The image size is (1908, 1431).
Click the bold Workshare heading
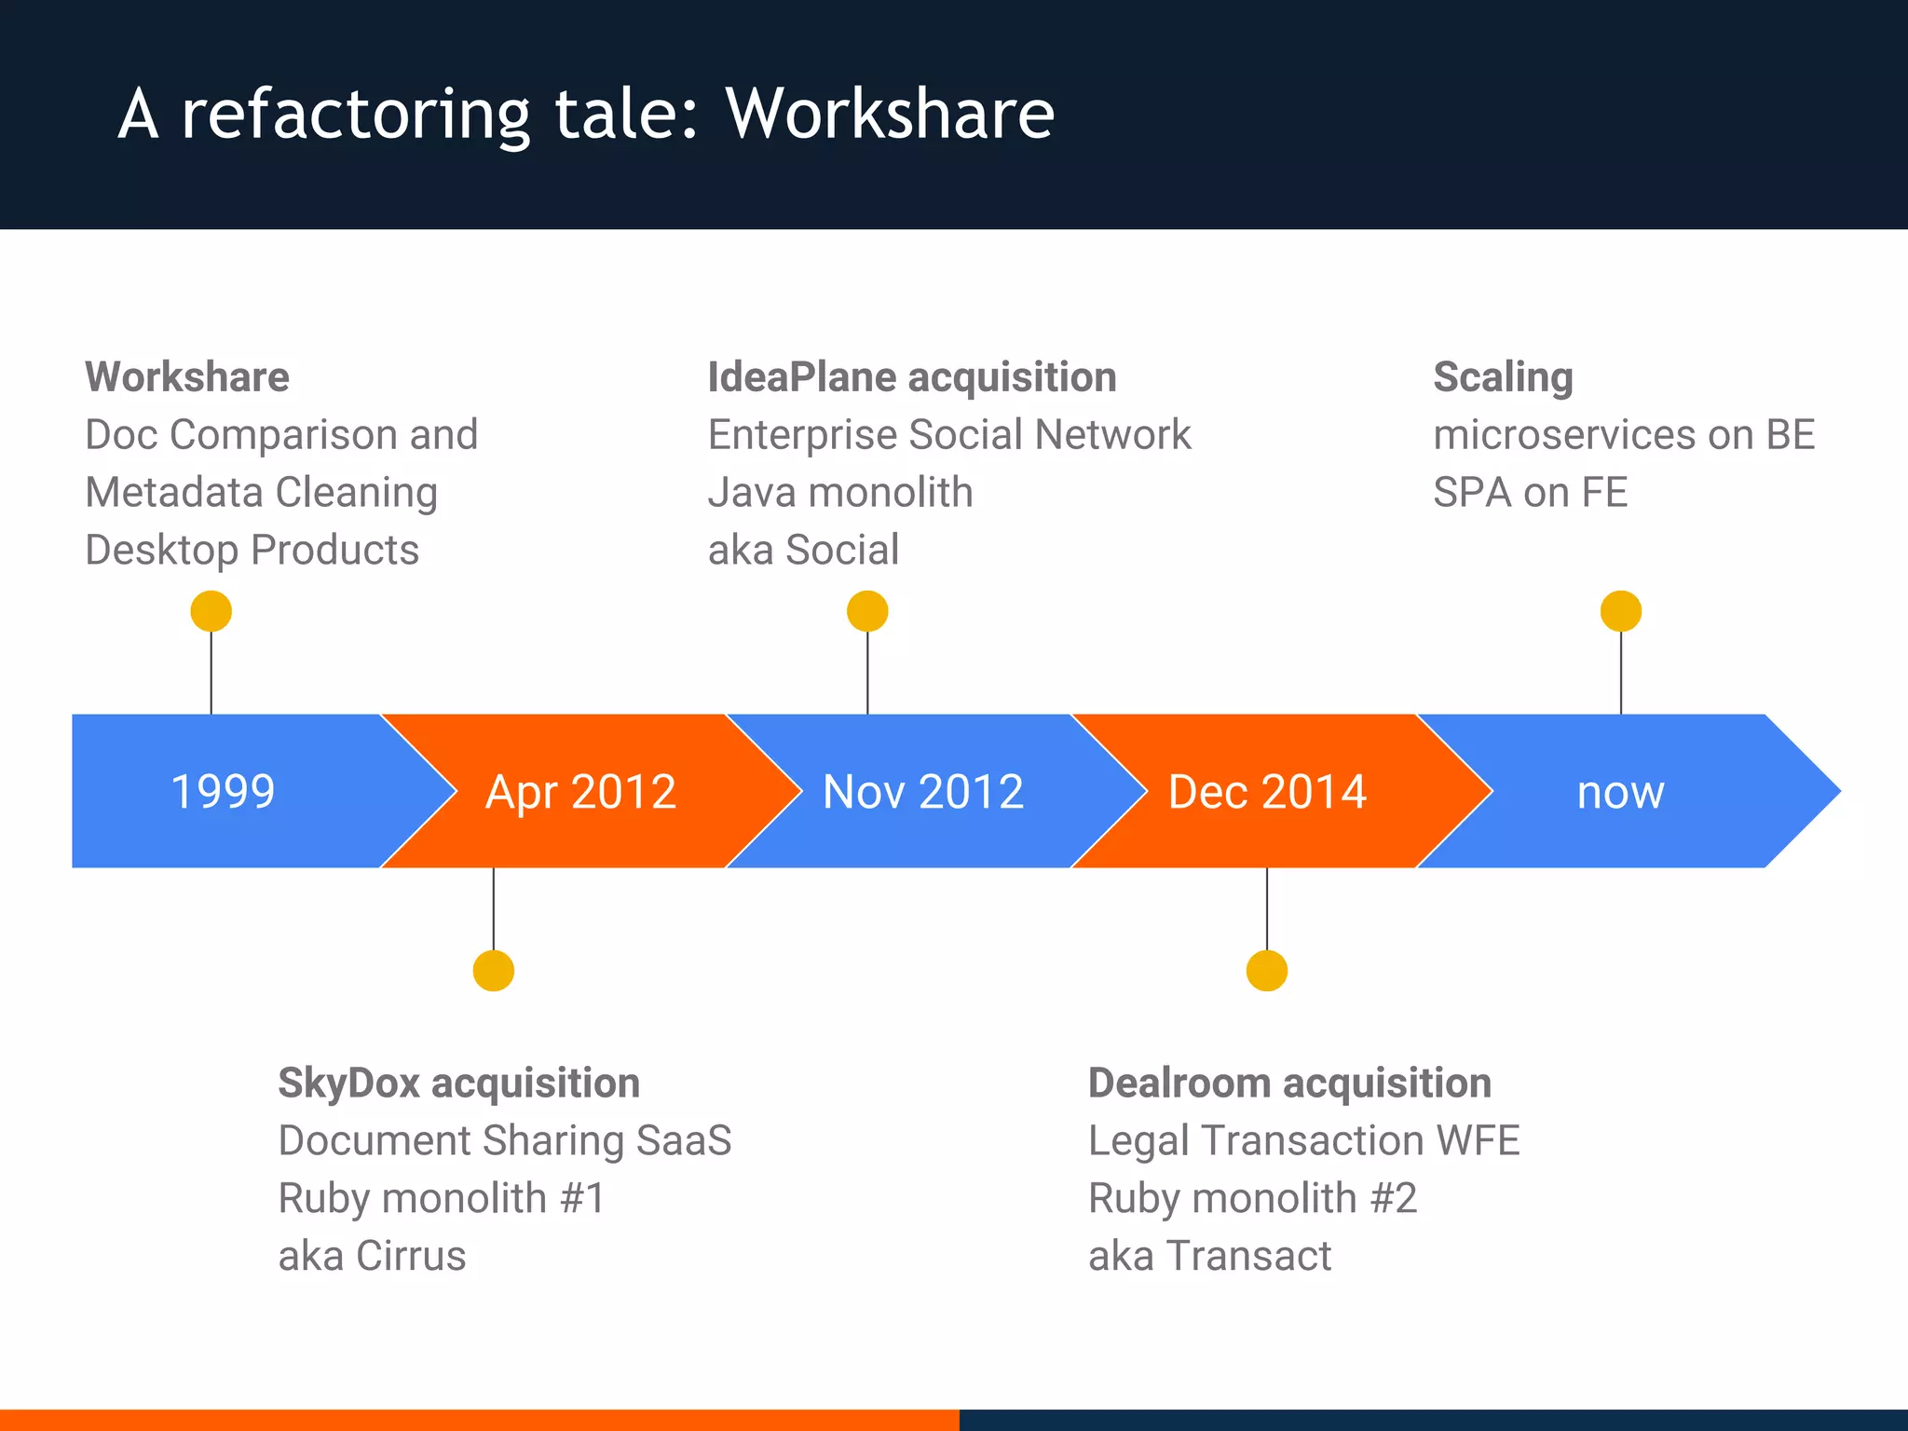187,377
